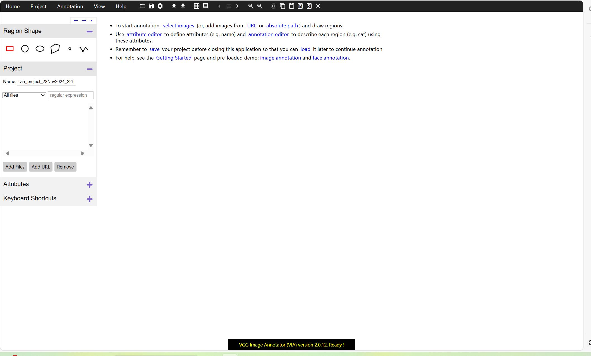591x356 pixels.
Task: Open project settings gear icon
Action: [x=160, y=6]
